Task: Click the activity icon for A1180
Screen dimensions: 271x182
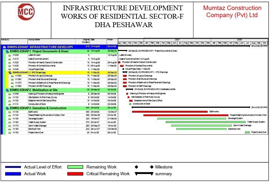Action: point(10,129)
